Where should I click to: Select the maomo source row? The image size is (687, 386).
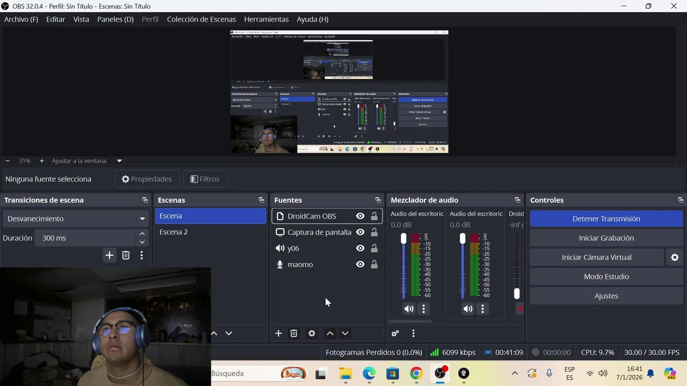click(327, 264)
